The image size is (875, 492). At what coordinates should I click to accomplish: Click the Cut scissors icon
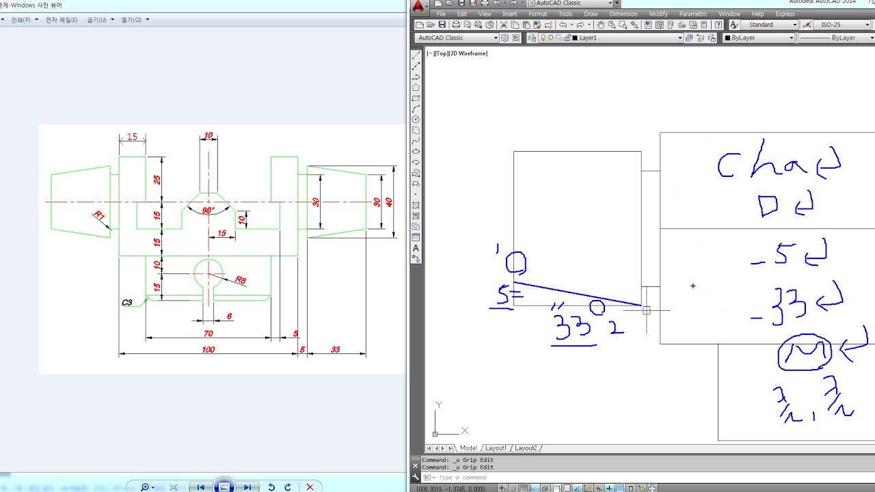coord(504,25)
